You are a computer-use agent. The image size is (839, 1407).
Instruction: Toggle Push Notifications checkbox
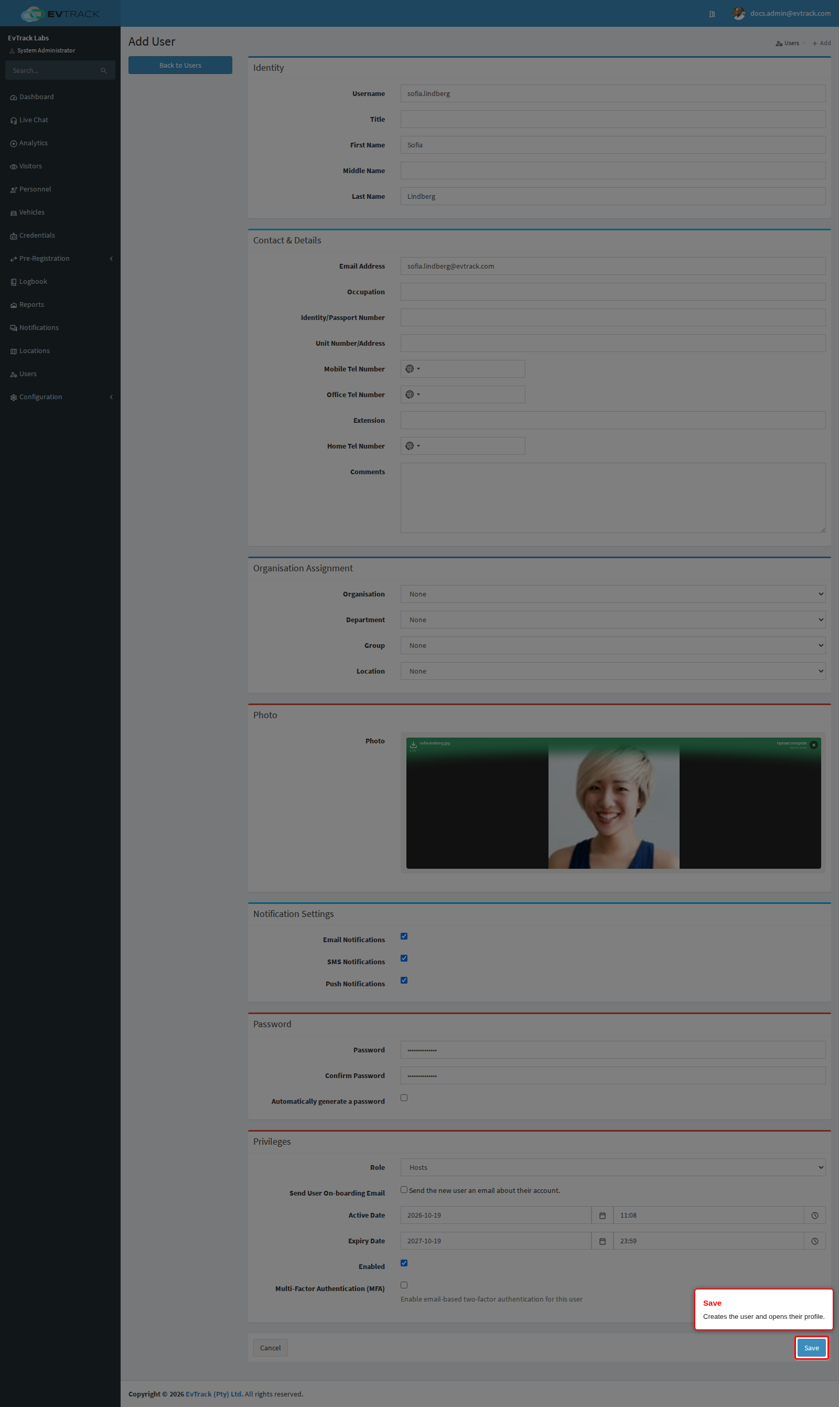(404, 980)
